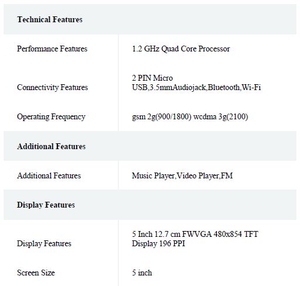This screenshot has width=300, height=286.
Task: Select the Additional Features row label
Action: click(49, 175)
